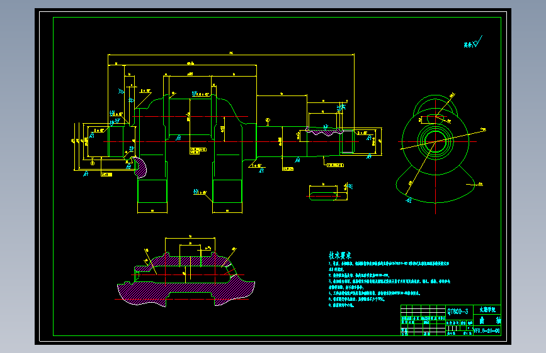Select the revision table grid in title block
This screenshot has width=546, height=353.
(423, 320)
